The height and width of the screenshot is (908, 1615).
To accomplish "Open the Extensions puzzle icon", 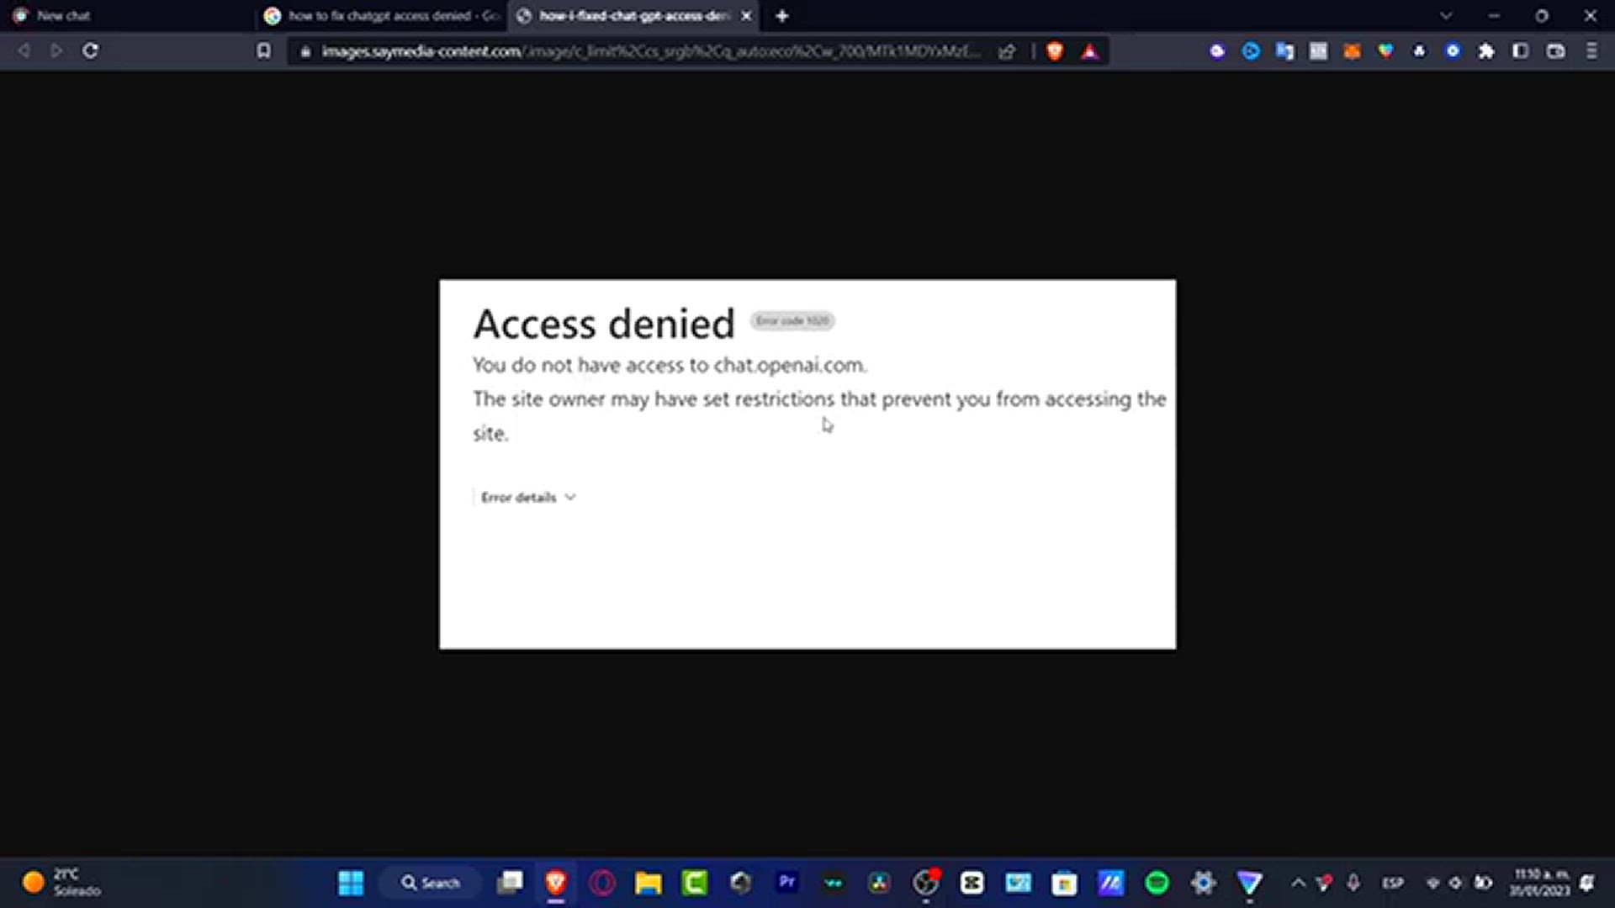I will coord(1486,51).
